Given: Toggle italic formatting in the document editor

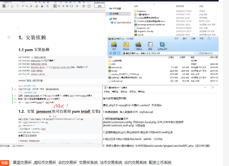Looking at the screenshot, I should (x=8, y=6).
